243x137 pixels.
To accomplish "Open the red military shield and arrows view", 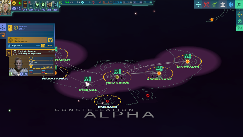I will (x=206, y=5).
